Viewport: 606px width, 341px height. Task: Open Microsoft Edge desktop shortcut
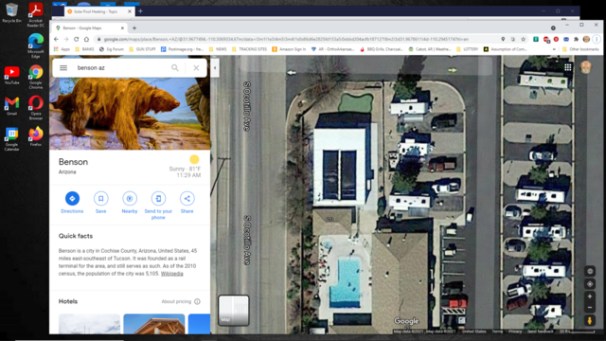click(x=36, y=45)
